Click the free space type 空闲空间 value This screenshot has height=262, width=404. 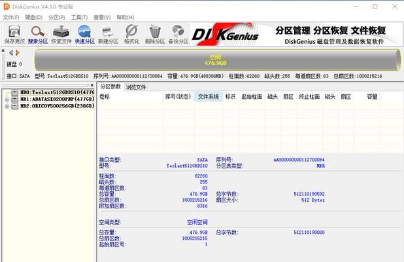coord(197,222)
